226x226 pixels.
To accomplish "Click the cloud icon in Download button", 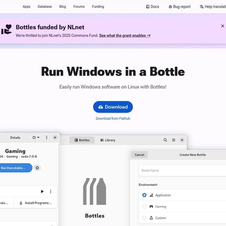I will click(x=100, y=107).
